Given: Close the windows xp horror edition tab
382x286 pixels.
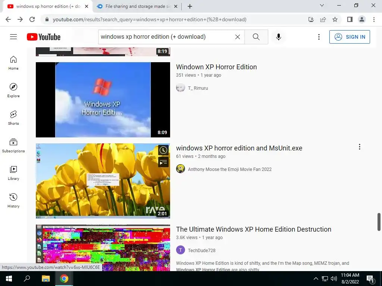Looking at the screenshot, I should (x=87, y=7).
